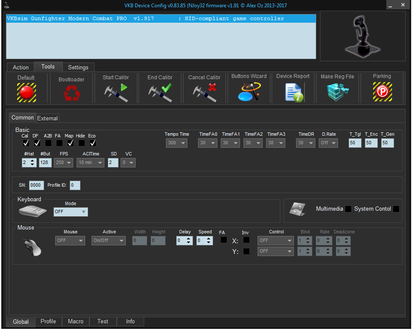The height and width of the screenshot is (331, 415).
Task: Open the Profile bottom tab
Action: 48,322
